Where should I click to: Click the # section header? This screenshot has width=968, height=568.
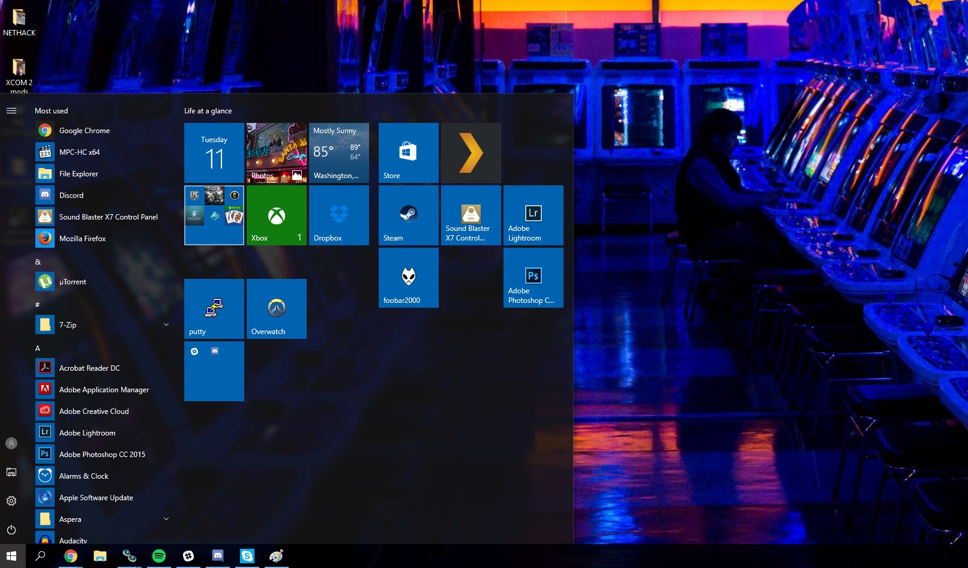pos(37,305)
